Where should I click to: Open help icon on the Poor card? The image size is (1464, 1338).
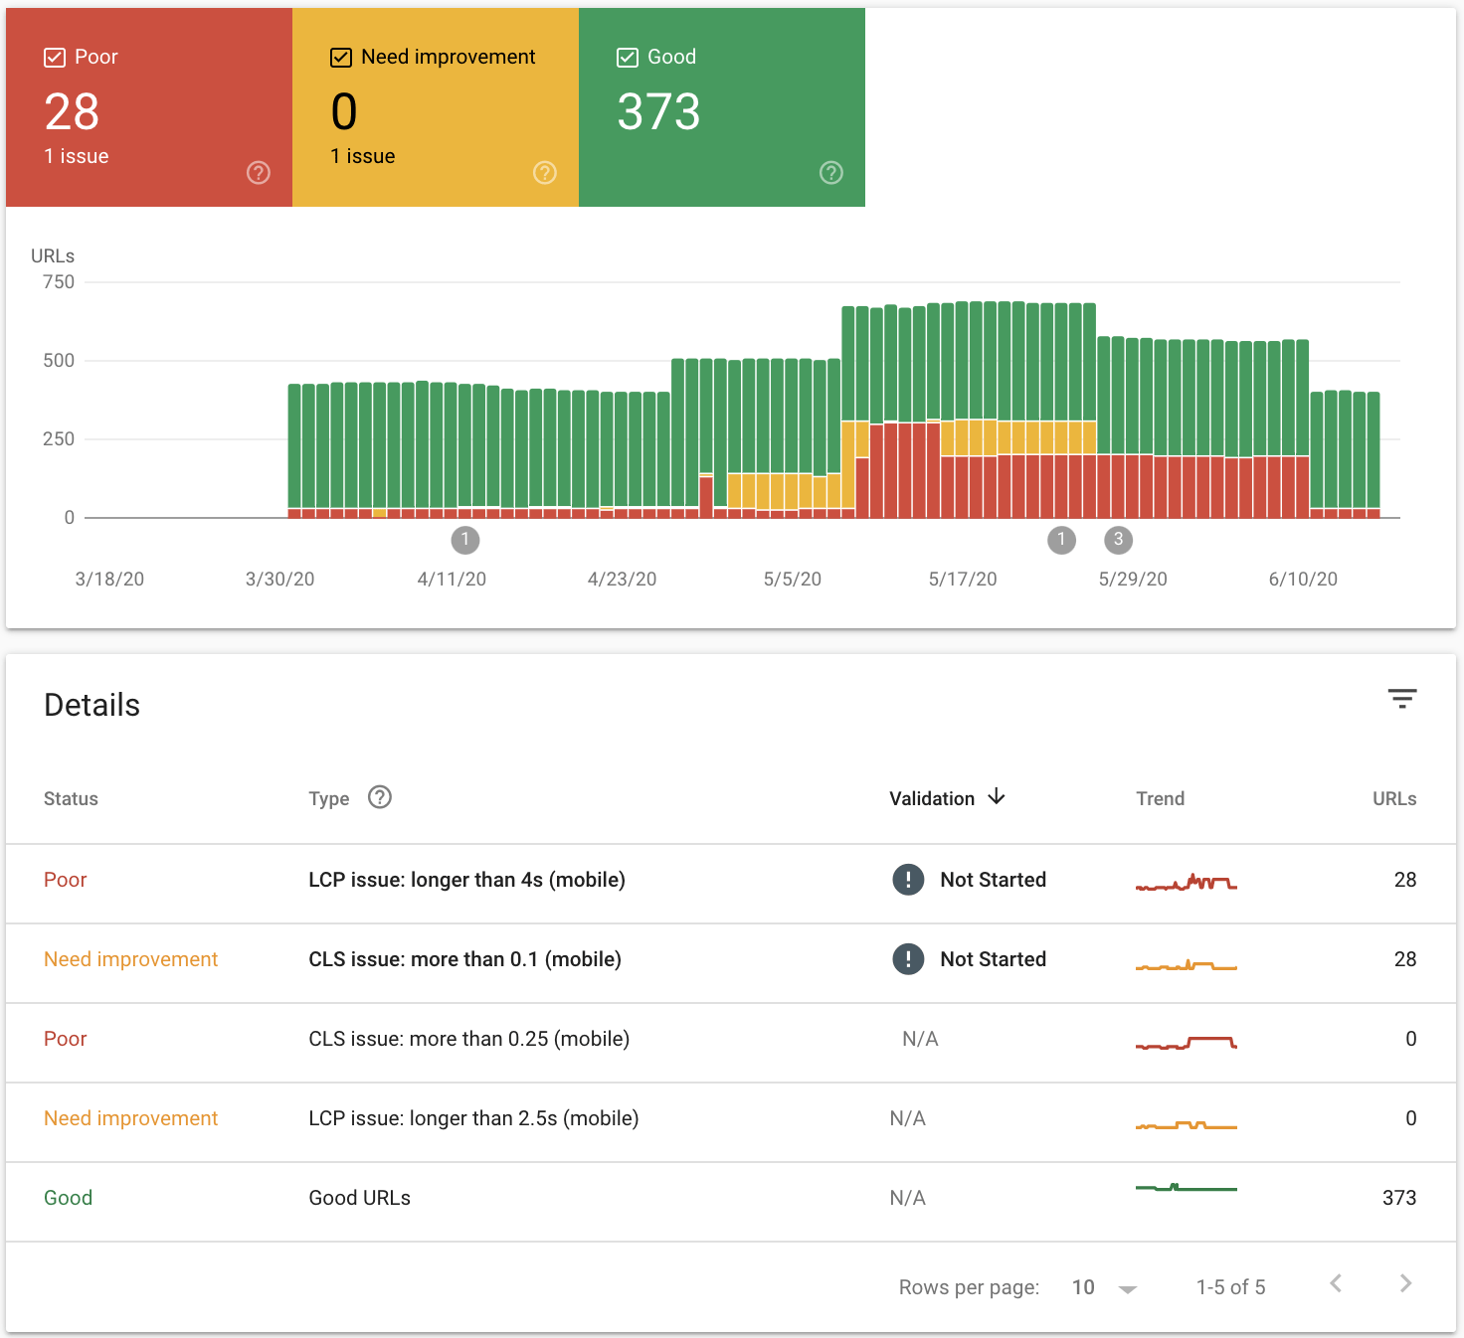[x=259, y=173]
